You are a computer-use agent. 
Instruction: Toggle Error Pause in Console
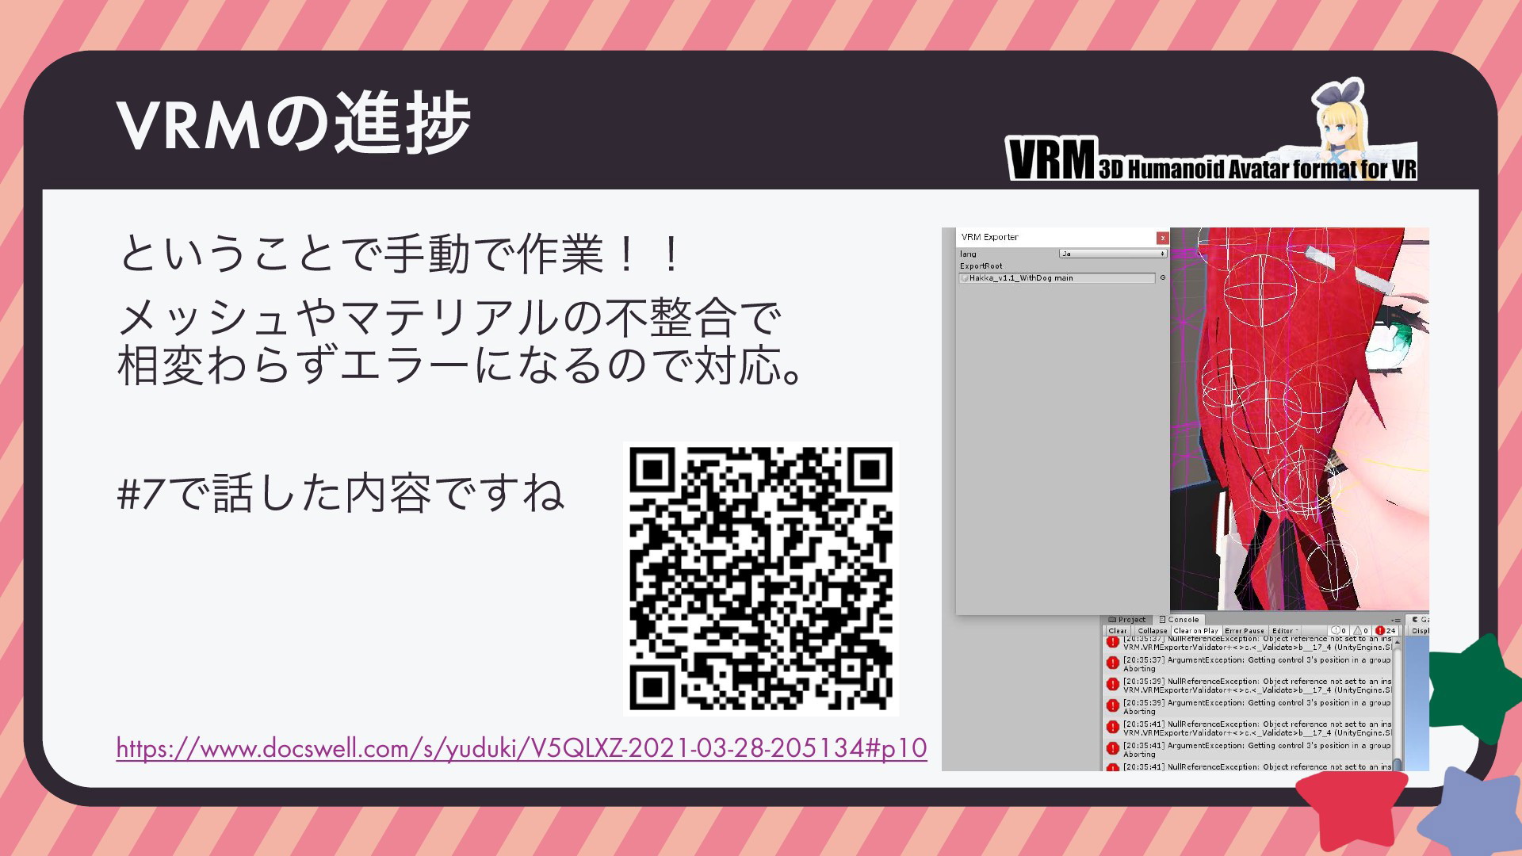1245,631
